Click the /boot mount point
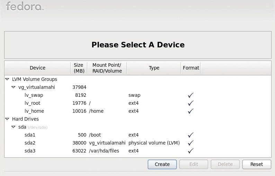Screen dimensions: 275x176 tap(95, 135)
